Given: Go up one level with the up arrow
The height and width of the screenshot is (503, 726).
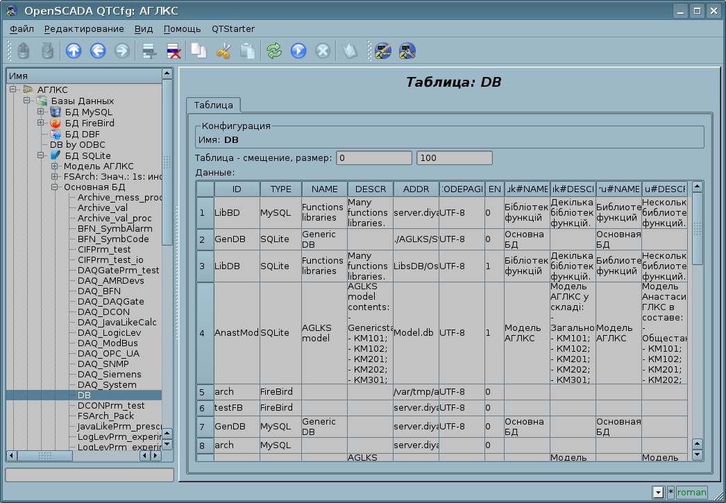Looking at the screenshot, I should [x=74, y=51].
